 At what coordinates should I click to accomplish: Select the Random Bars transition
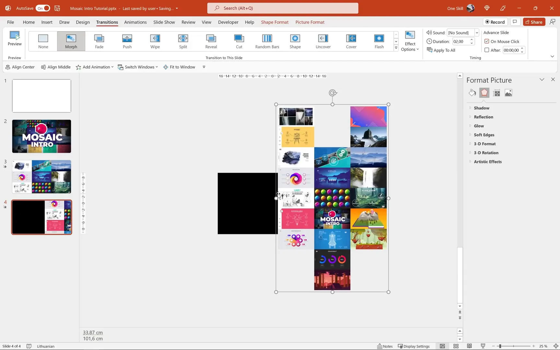point(267,41)
